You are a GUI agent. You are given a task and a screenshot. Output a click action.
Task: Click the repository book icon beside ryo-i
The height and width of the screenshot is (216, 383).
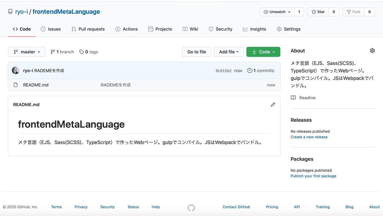11,12
